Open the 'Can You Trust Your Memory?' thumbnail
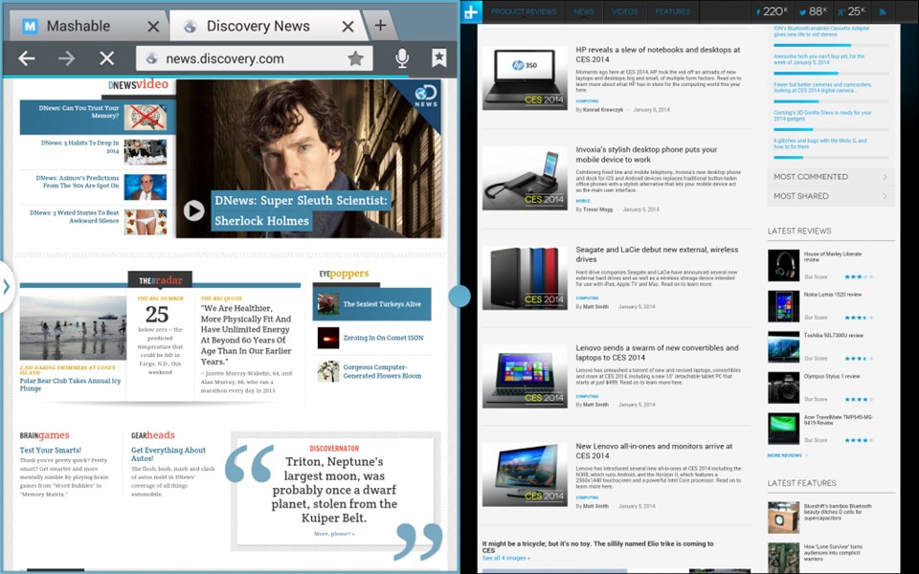The width and height of the screenshot is (919, 574). tap(146, 117)
